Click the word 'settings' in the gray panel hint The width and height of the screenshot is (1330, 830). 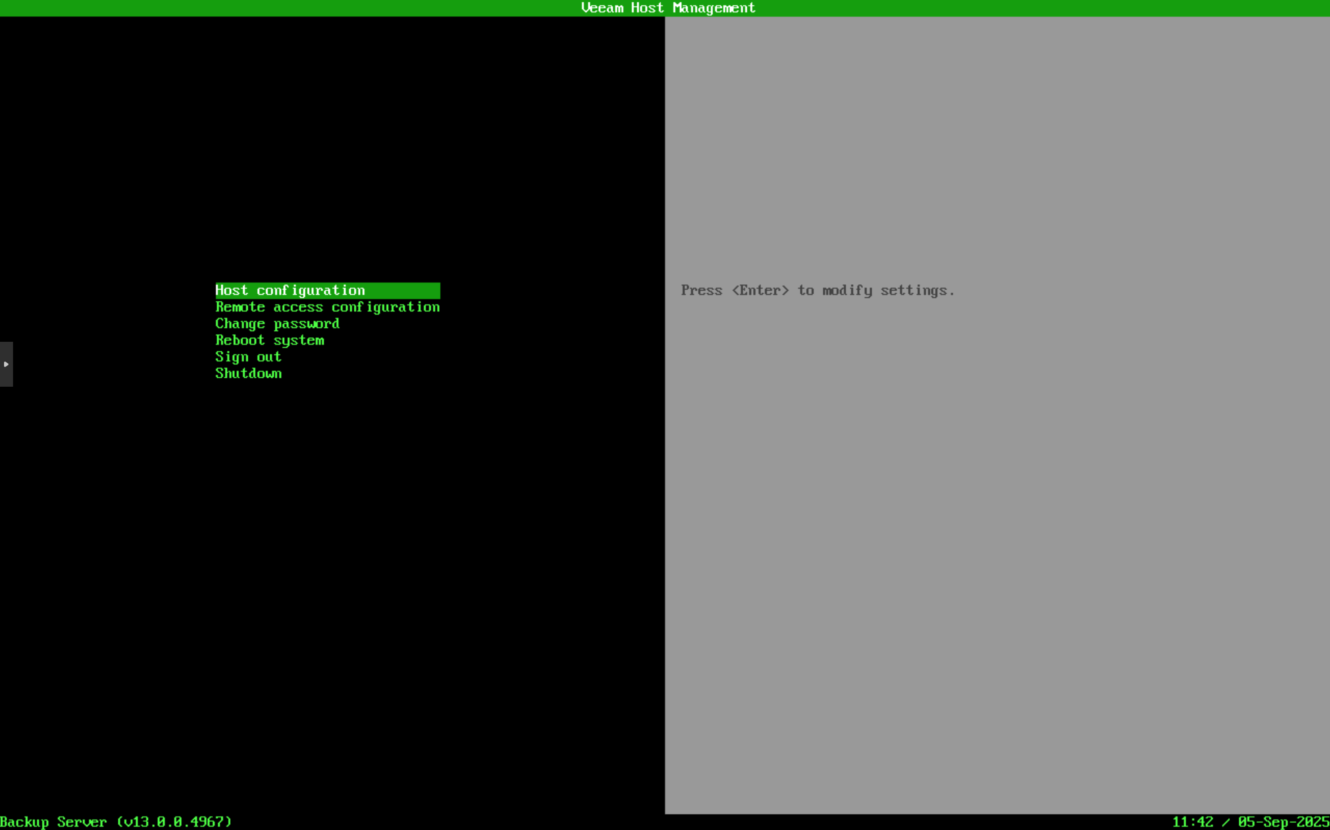point(913,291)
